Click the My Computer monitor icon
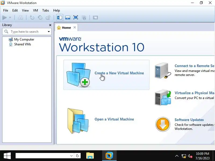This screenshot has height=161, width=215. [11, 39]
